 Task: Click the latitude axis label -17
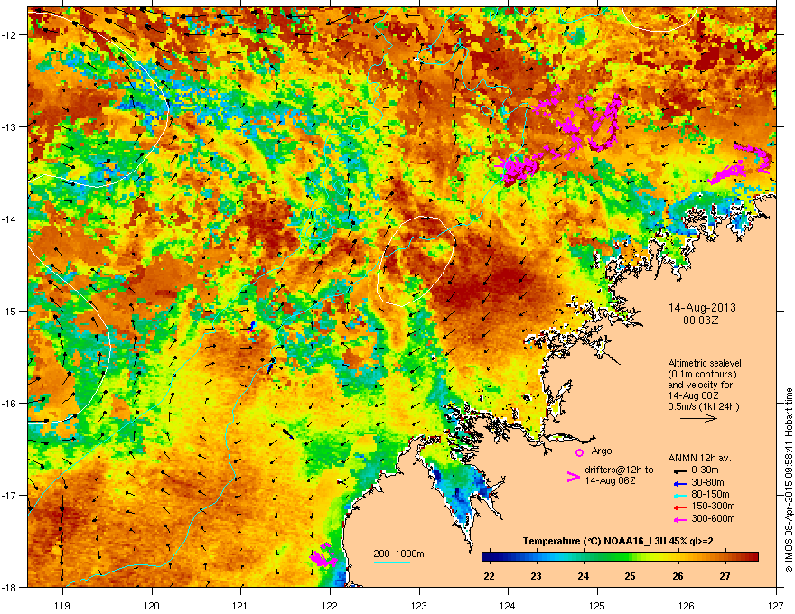[10, 496]
